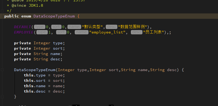The width and height of the screenshot is (218, 106).
Task: Click the 'type:' hint in EMPLOYEE line
Action: coord(42,32)
